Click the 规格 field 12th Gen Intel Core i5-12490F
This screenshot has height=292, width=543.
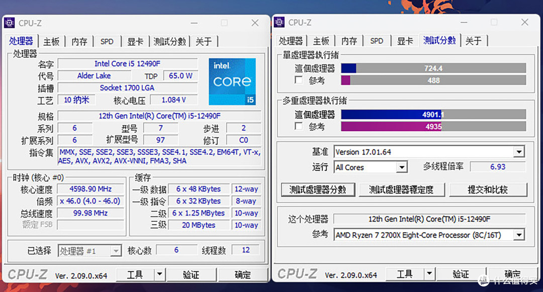[x=159, y=116]
